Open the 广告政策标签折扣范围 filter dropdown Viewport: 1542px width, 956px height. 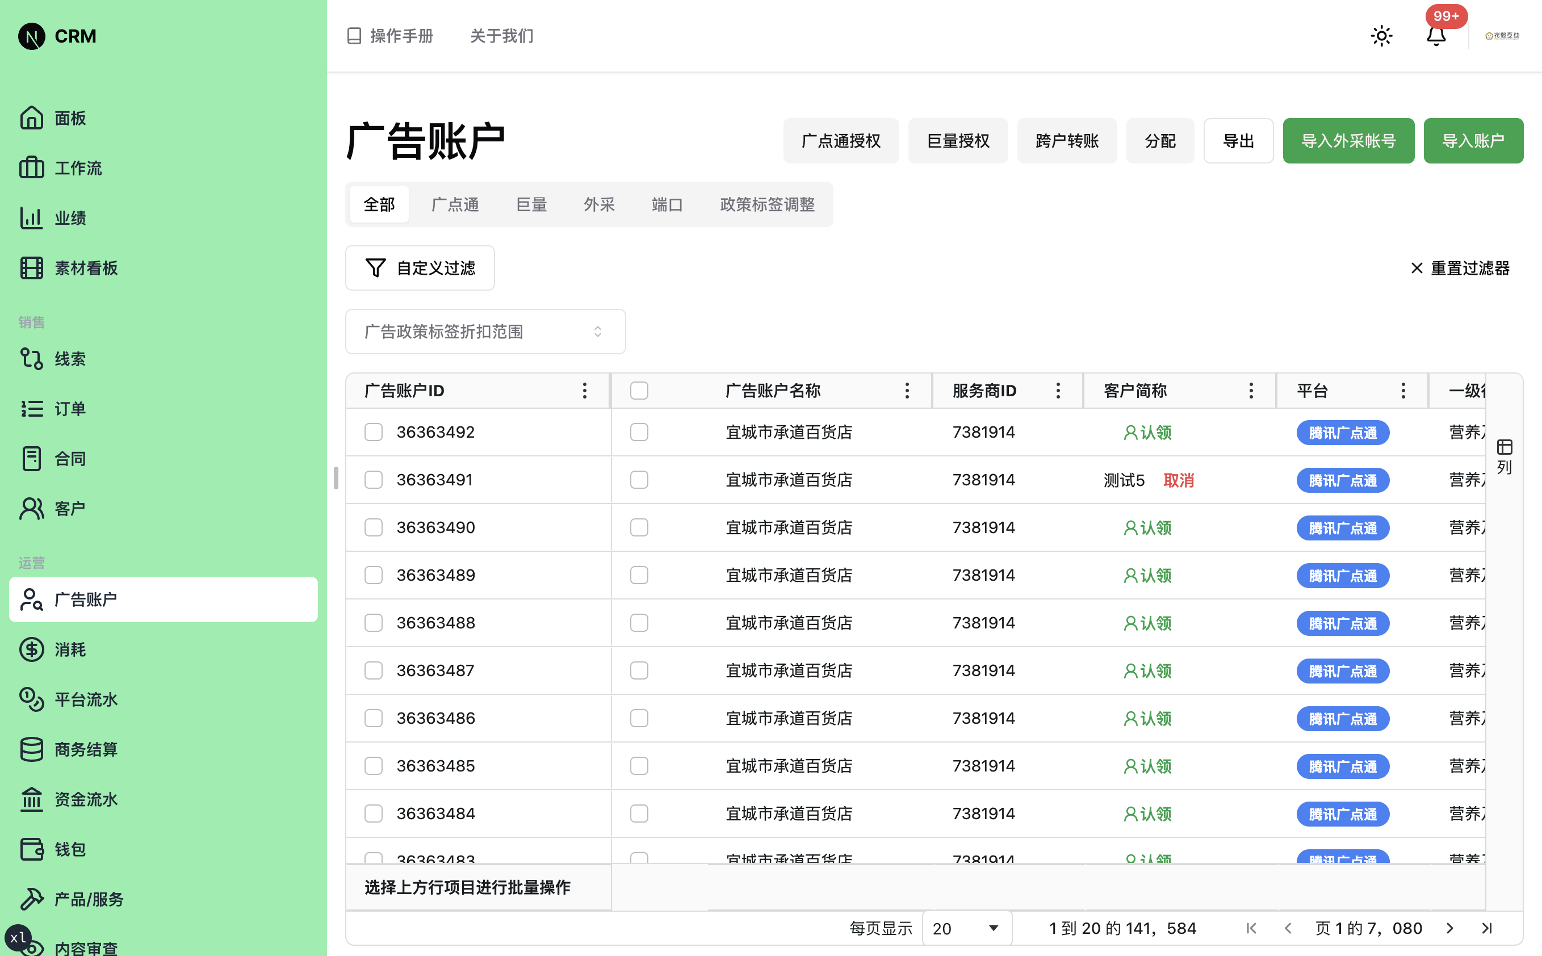pyautogui.click(x=485, y=332)
